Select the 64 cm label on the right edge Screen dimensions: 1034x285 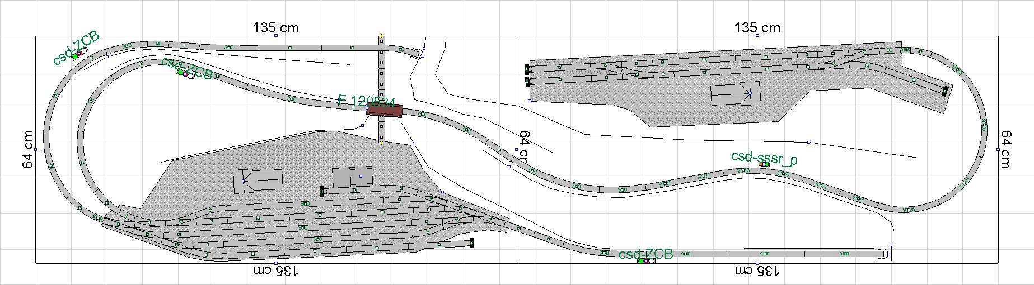[1006, 149]
